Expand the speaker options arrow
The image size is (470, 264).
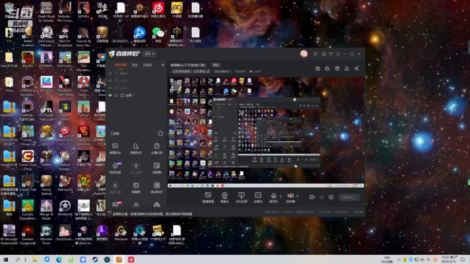click(x=297, y=197)
